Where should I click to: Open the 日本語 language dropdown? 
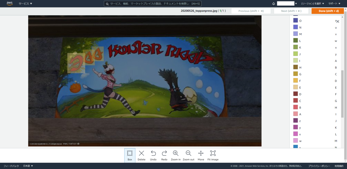tap(28, 166)
